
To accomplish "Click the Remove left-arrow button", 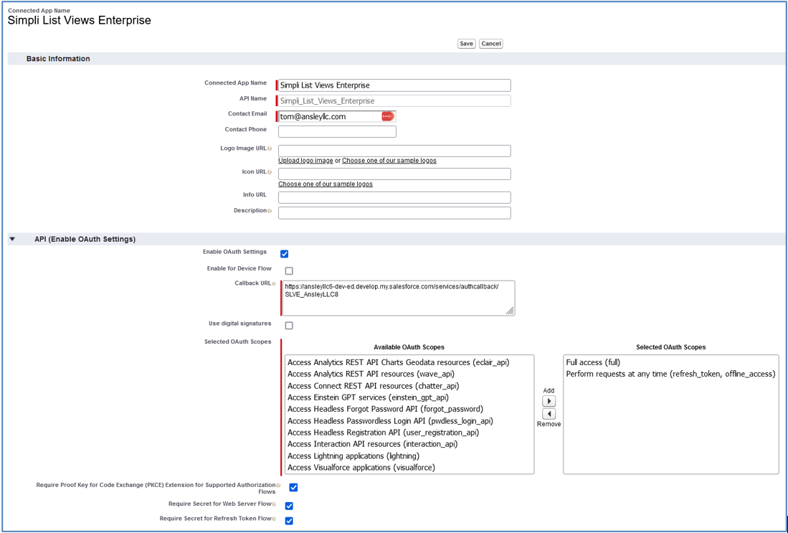I will point(549,414).
